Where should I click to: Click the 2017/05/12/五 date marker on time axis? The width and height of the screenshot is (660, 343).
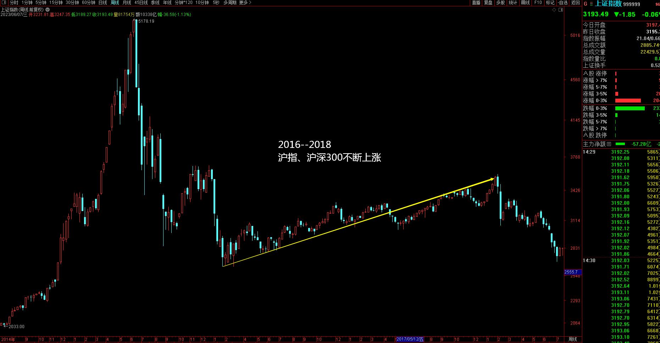[410, 339]
